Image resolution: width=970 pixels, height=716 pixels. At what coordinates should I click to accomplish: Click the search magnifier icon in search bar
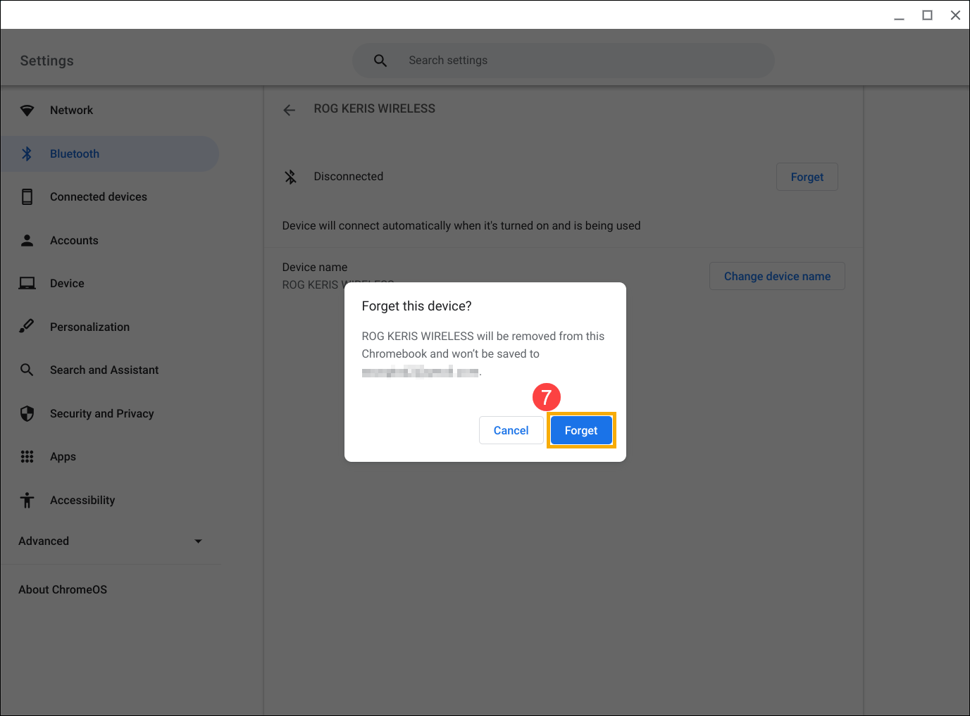click(x=380, y=61)
